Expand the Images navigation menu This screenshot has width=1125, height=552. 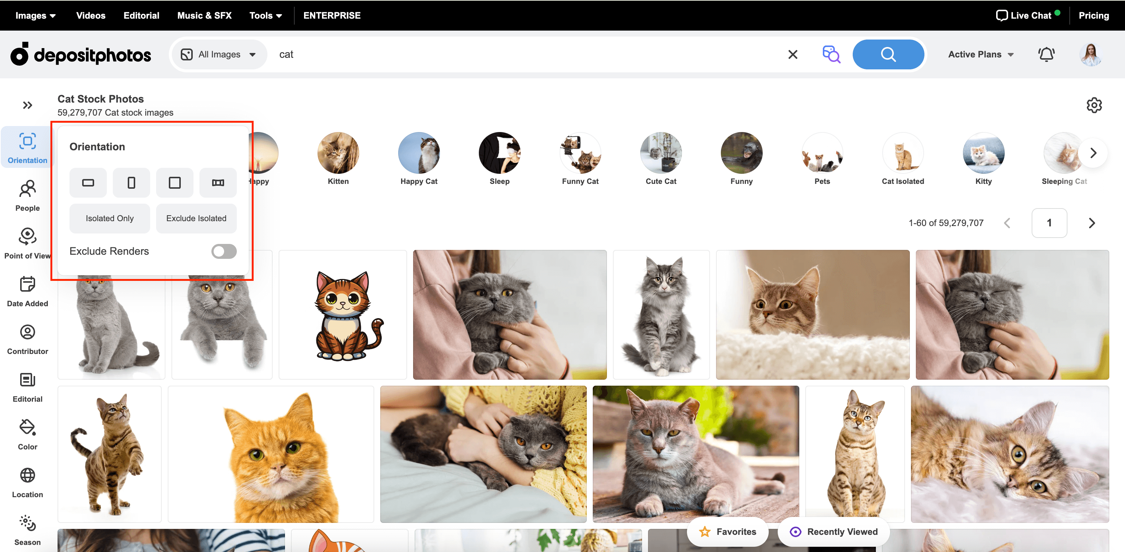(37, 15)
